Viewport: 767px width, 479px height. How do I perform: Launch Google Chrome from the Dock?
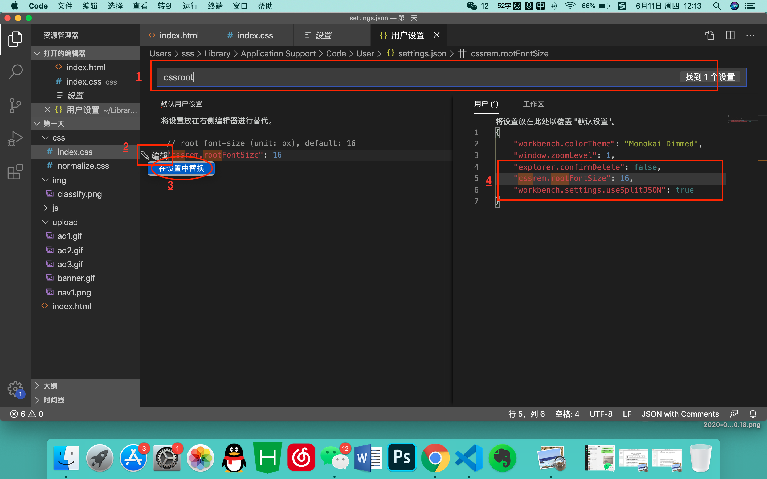(x=435, y=457)
